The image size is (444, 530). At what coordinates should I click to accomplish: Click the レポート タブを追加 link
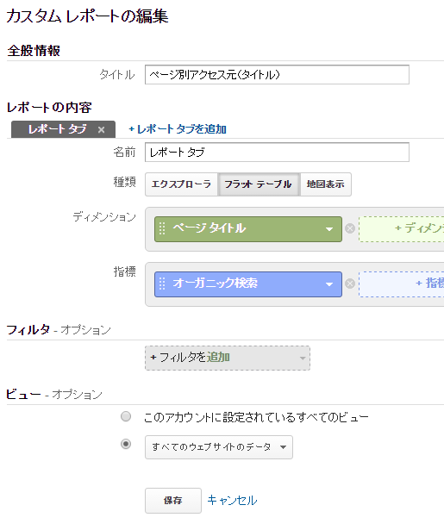[x=178, y=129]
